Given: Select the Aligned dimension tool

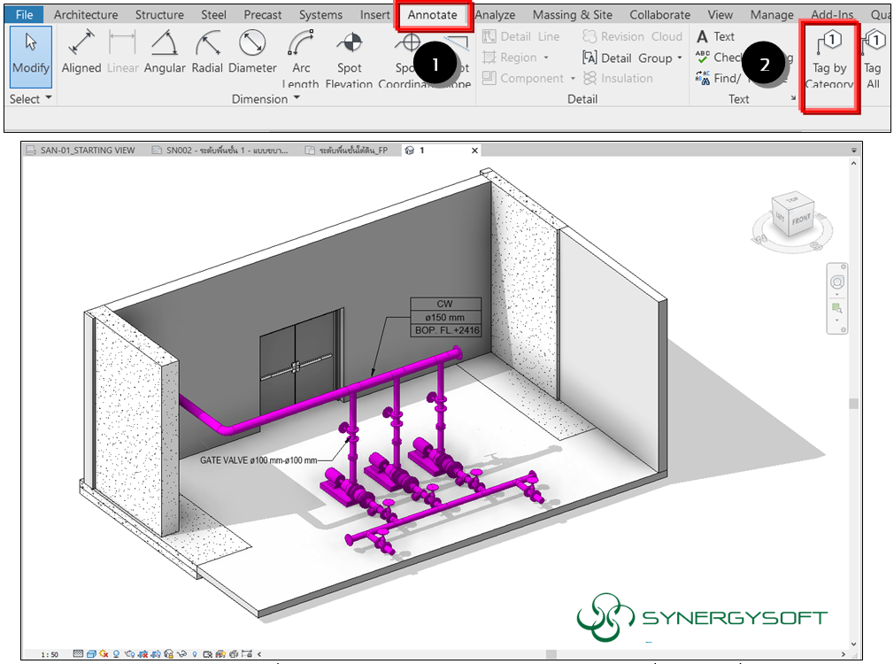Looking at the screenshot, I should tap(81, 53).
